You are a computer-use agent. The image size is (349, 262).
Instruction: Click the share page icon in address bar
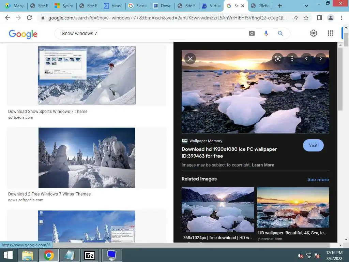295,18
